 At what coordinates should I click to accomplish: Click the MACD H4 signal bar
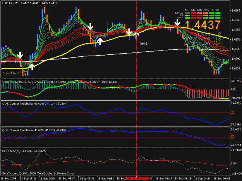(218, 13)
